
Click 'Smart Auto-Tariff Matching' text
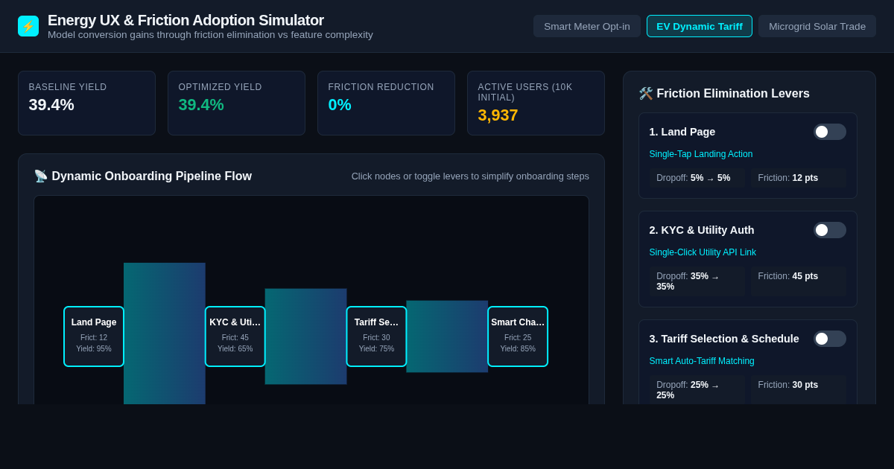click(x=702, y=361)
